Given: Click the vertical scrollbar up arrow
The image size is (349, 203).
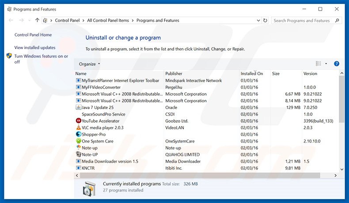Looking at the screenshot, I should click(342, 73).
